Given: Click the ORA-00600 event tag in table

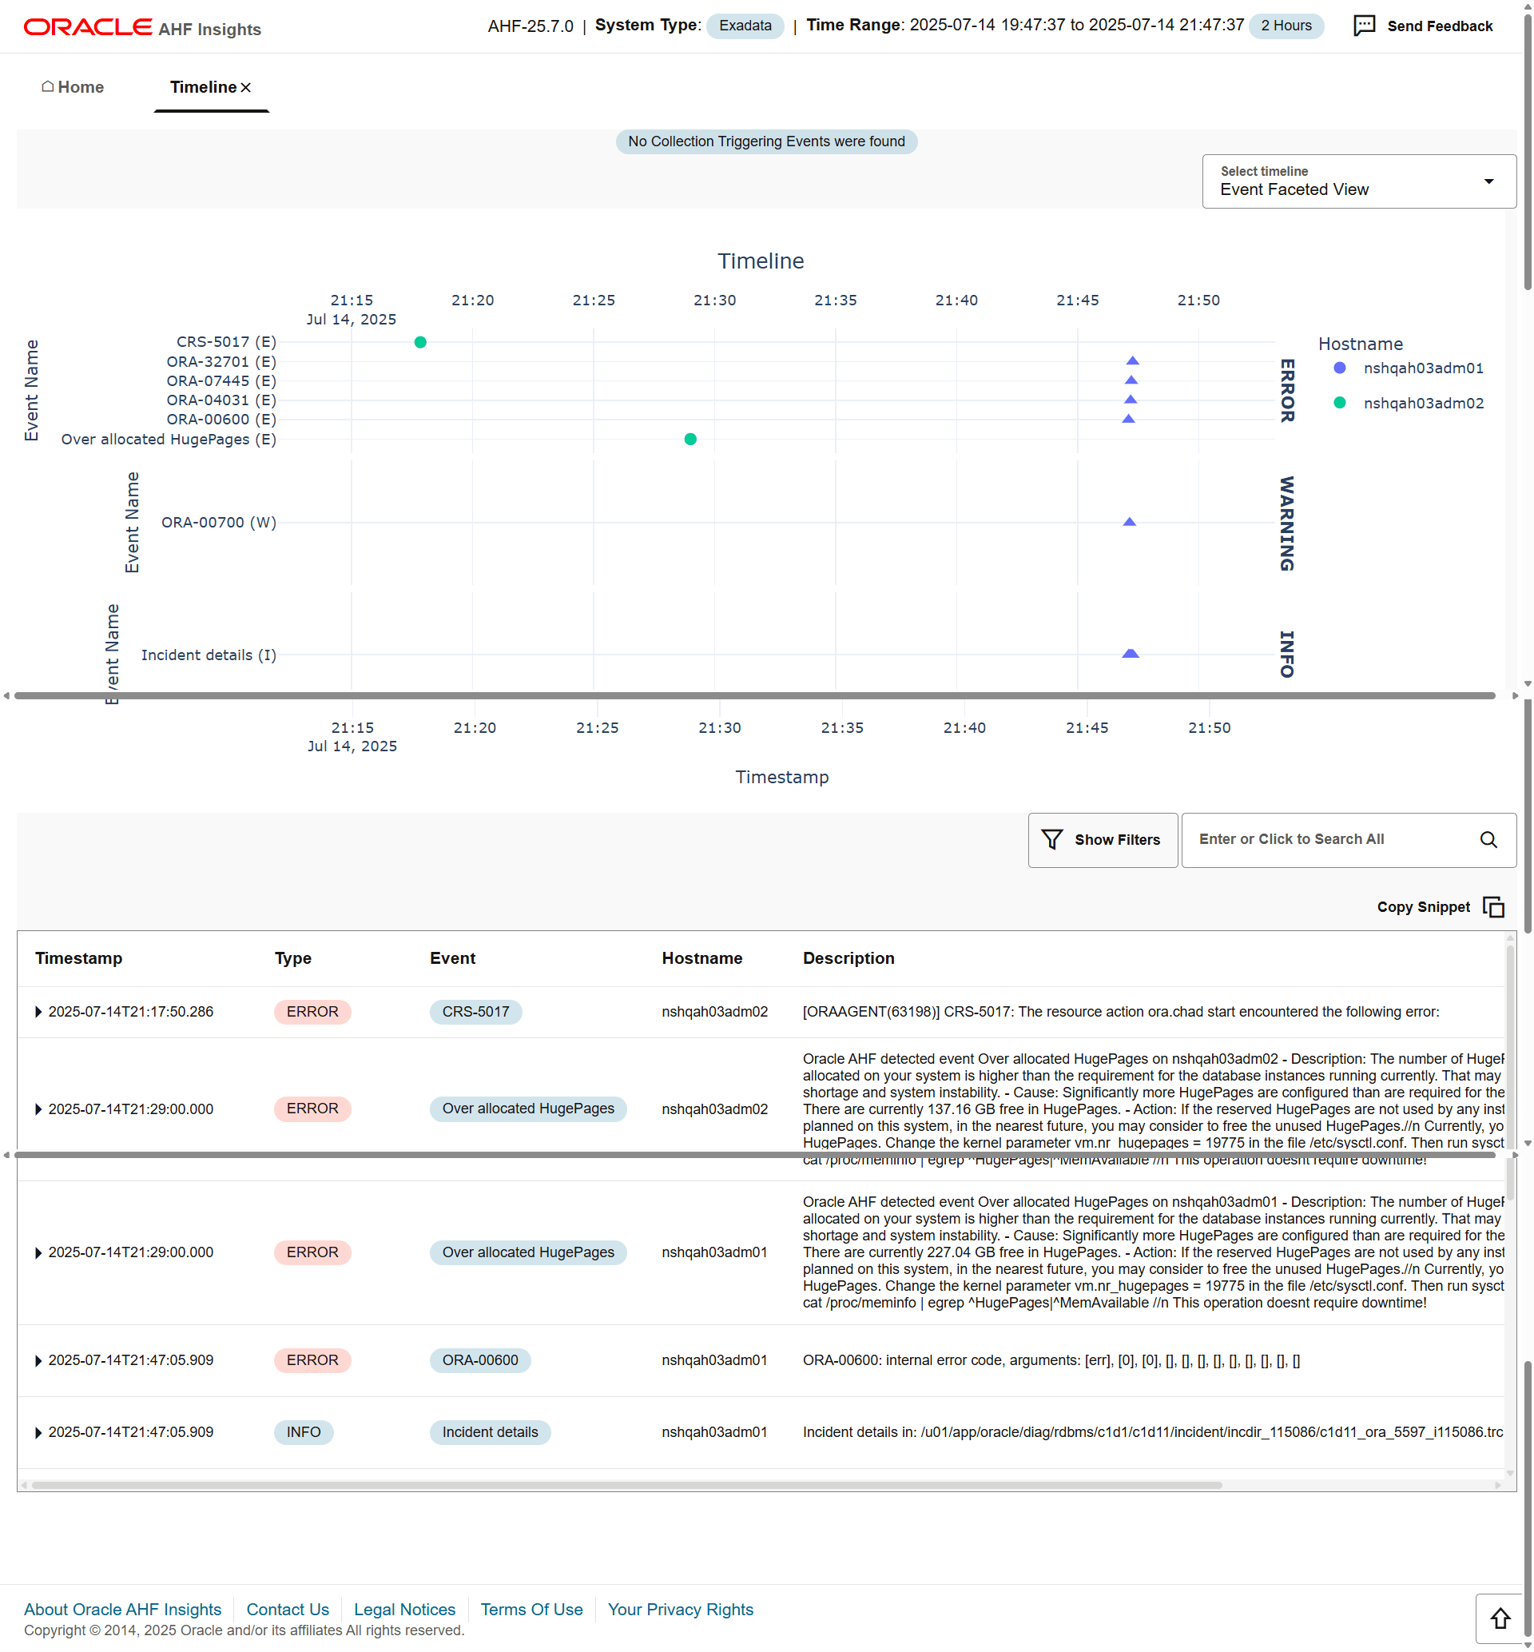Looking at the screenshot, I should tap(480, 1359).
